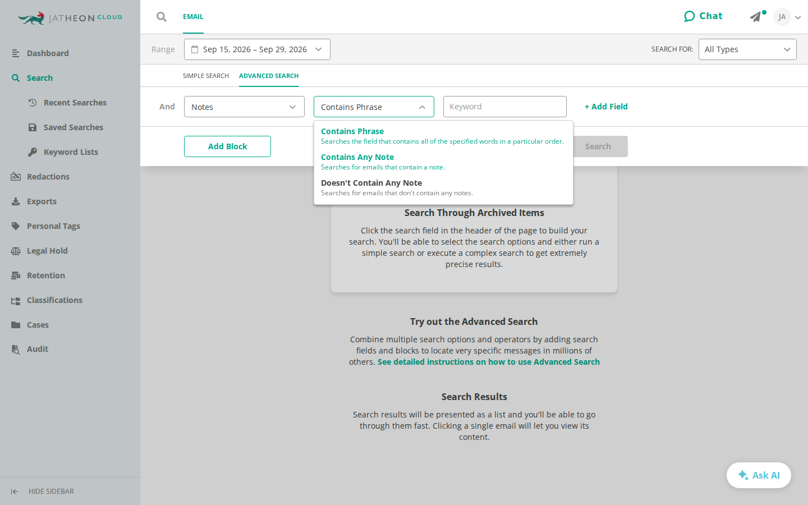Click the Classifications sidebar icon
Image resolution: width=808 pixels, height=505 pixels.
click(16, 300)
